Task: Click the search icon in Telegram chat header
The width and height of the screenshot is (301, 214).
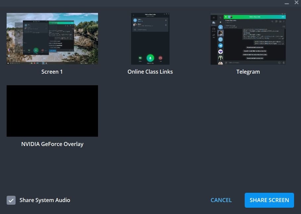Action: pos(272,21)
